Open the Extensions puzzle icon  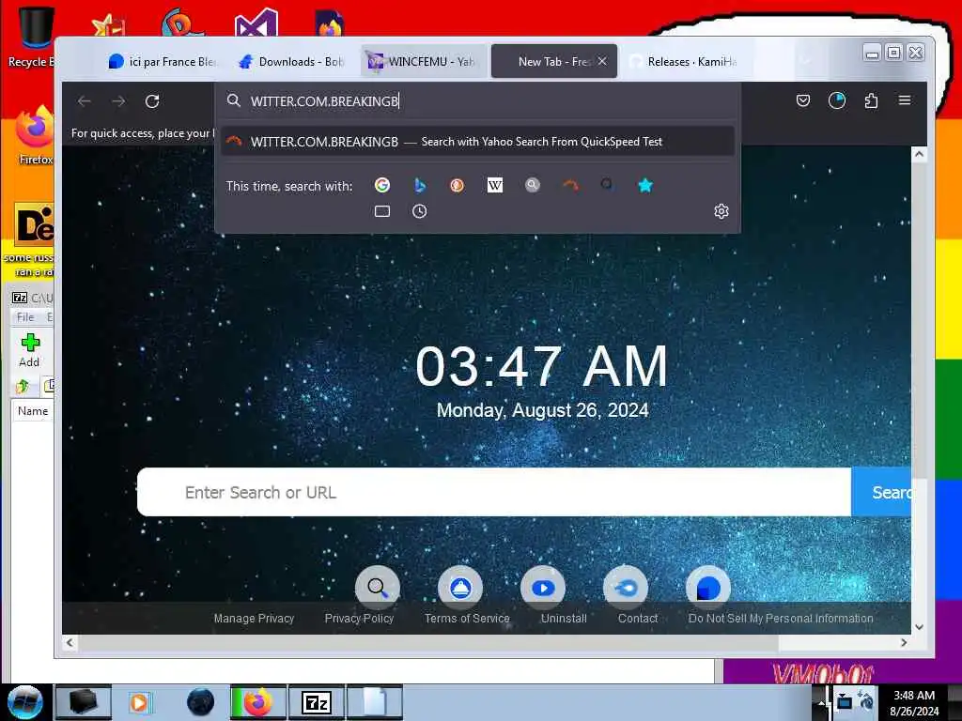[x=871, y=100]
